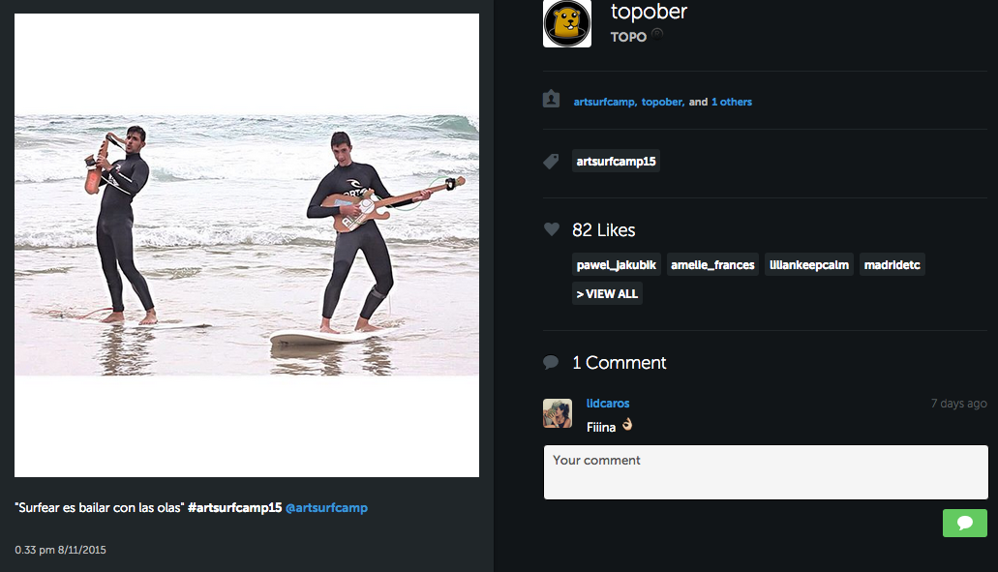Open lidcaros username link
Screen dimensions: 998x572
click(607, 404)
